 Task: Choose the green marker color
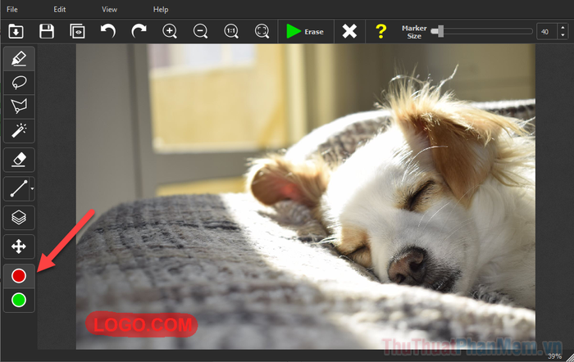tap(19, 301)
